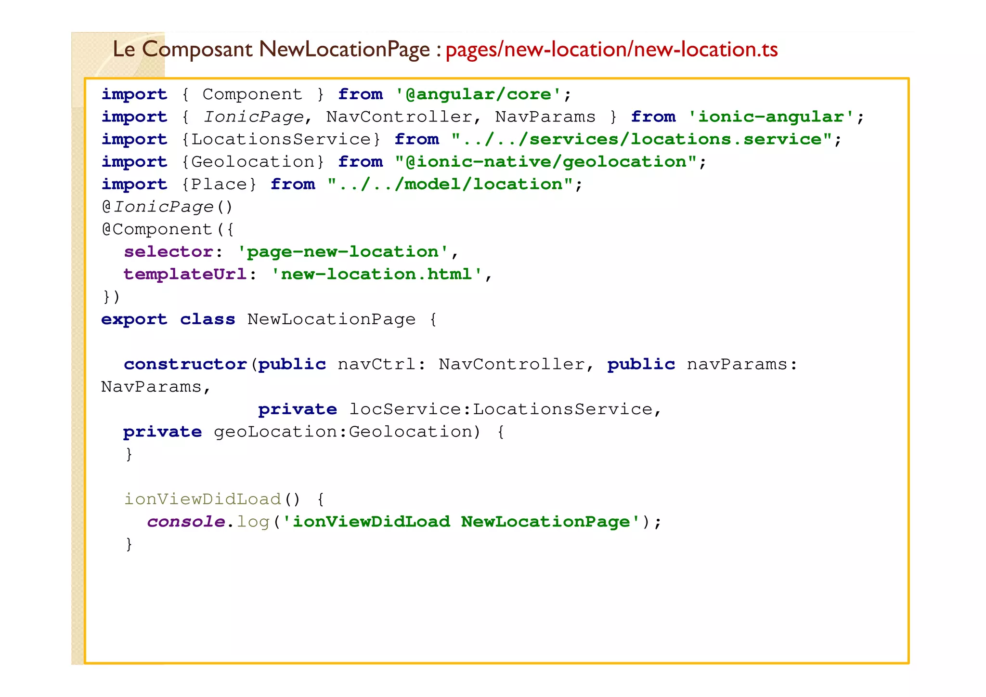This screenshot has height=697, width=986.
Task: Click the string "@ionic-native/geolocation"
Action: pyautogui.click(x=546, y=162)
